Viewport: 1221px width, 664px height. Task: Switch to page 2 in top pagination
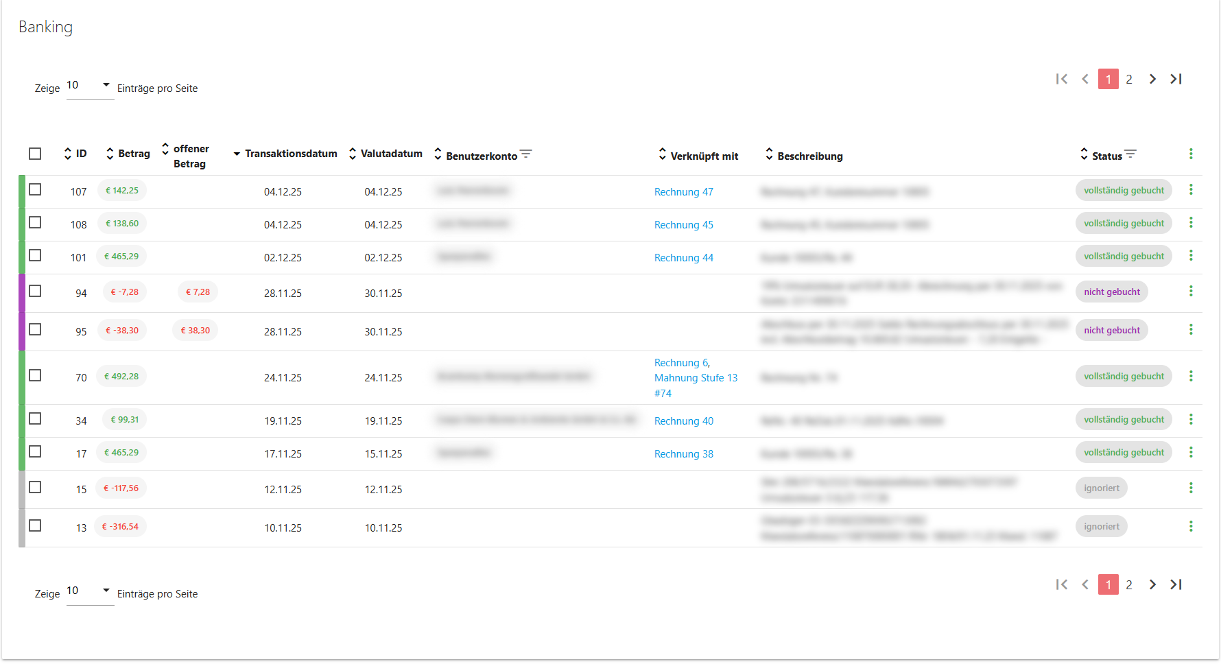[1129, 80]
